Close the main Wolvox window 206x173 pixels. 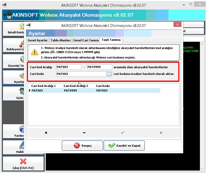click(200, 4)
